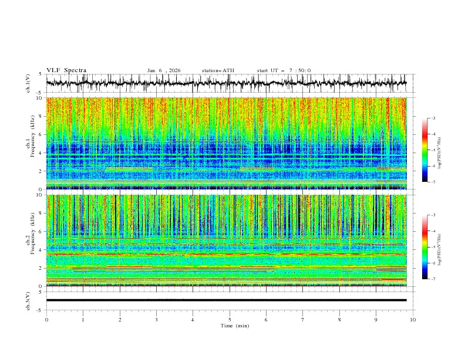Click the ch.1 spectrogram color bar
This screenshot has width=465, height=359.
[x=424, y=150]
